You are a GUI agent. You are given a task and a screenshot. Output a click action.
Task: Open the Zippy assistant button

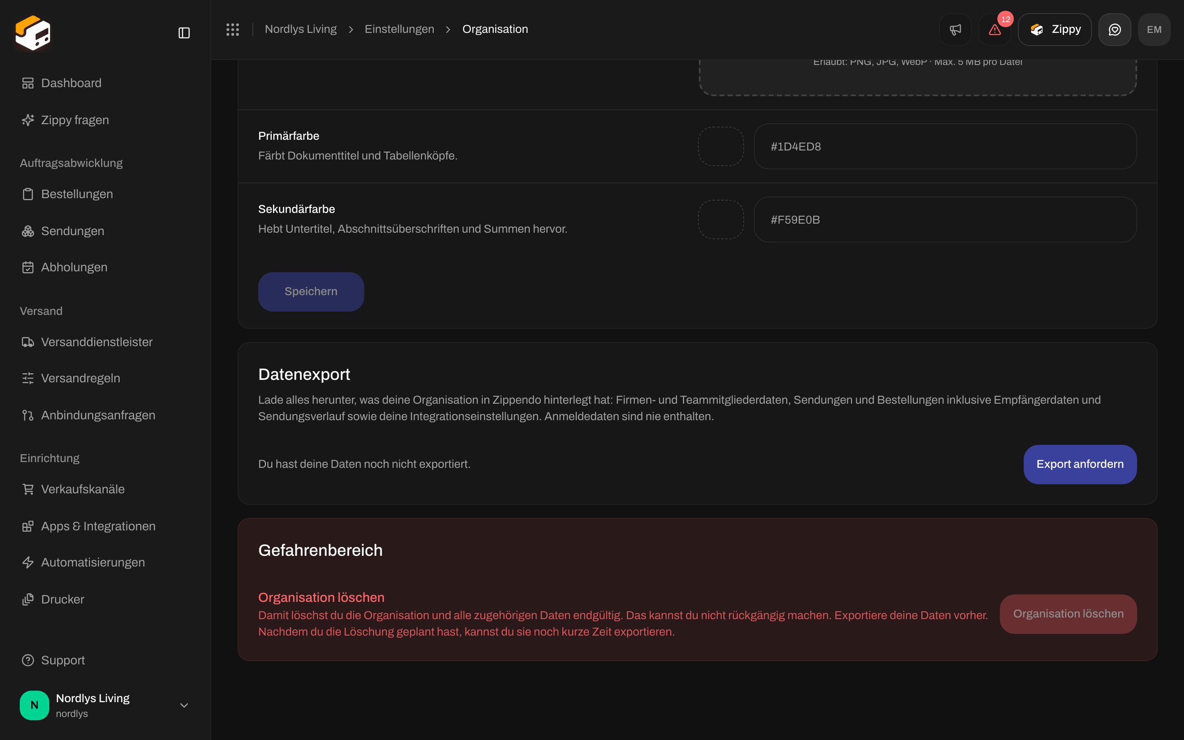coord(1054,29)
